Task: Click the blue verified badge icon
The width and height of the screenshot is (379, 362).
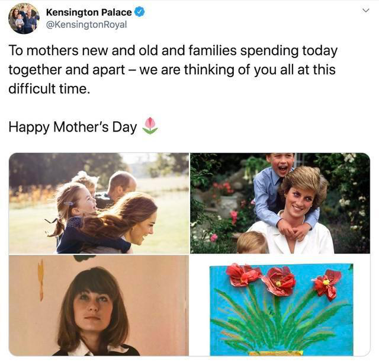Action: (140, 12)
